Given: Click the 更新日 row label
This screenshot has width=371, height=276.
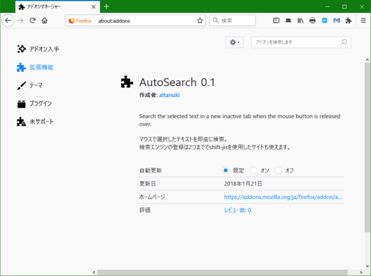Looking at the screenshot, I should (148, 184).
